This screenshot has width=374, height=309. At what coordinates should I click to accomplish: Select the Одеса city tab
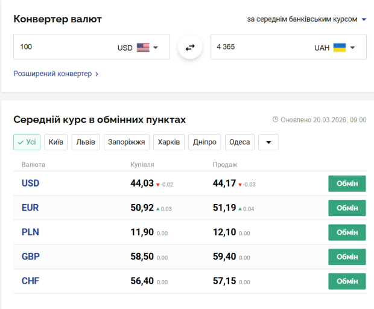click(239, 142)
